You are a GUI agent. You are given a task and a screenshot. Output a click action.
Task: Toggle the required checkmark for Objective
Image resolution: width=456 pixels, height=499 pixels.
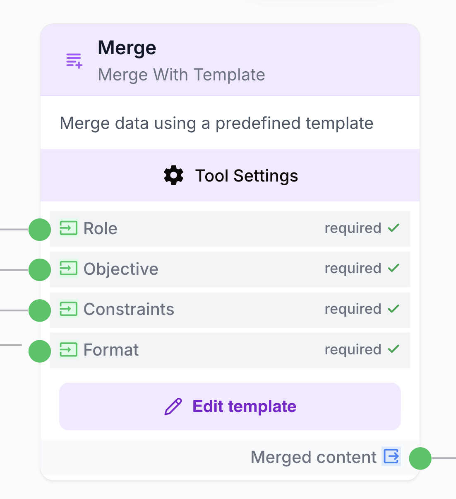(x=394, y=268)
